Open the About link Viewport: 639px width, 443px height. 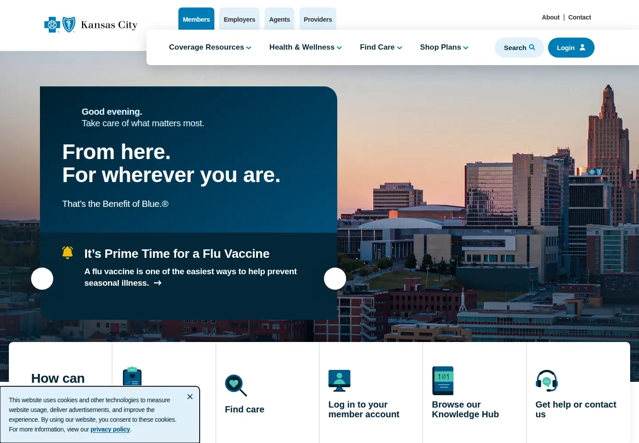pos(551,17)
